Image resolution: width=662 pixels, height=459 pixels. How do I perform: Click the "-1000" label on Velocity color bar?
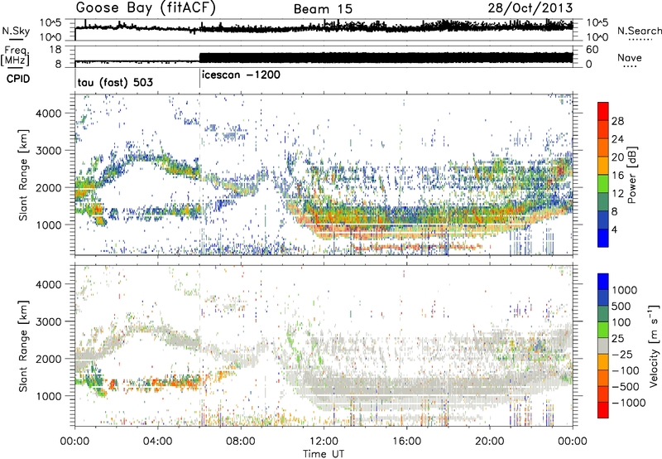tap(628, 403)
